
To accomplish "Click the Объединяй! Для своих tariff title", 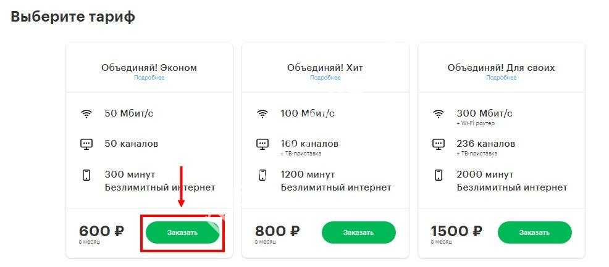I will click(501, 68).
